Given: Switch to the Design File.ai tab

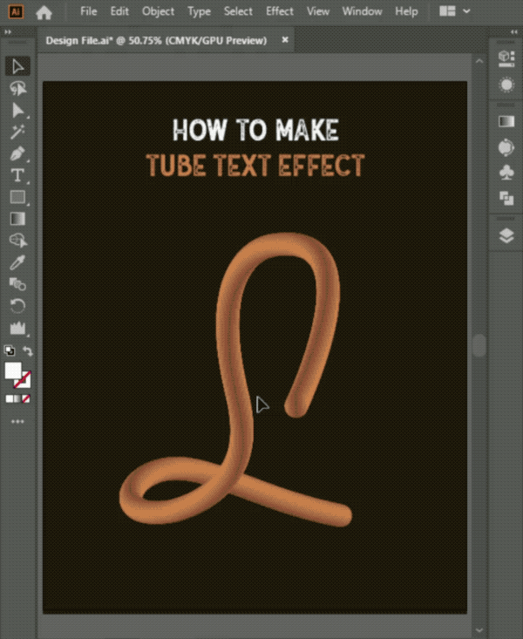Looking at the screenshot, I should 156,40.
